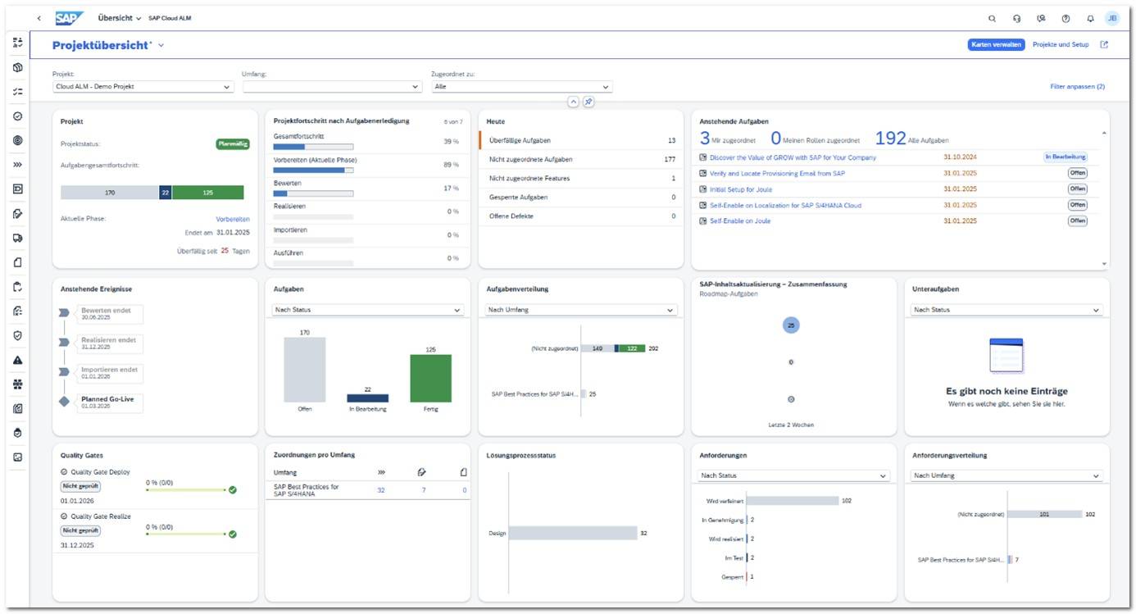Screen dimensions: 1136x614
Task: Open the Aufgaben card Nach Status dropdown
Action: [x=368, y=310]
